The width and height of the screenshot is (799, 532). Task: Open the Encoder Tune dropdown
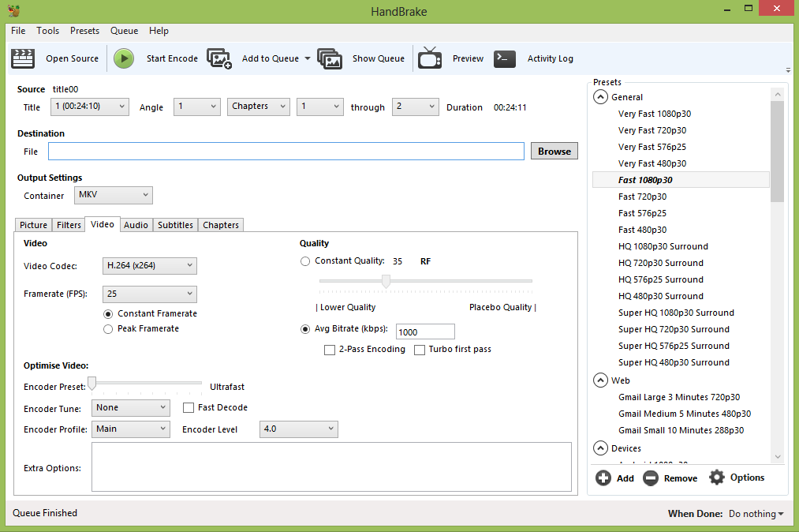tap(130, 407)
